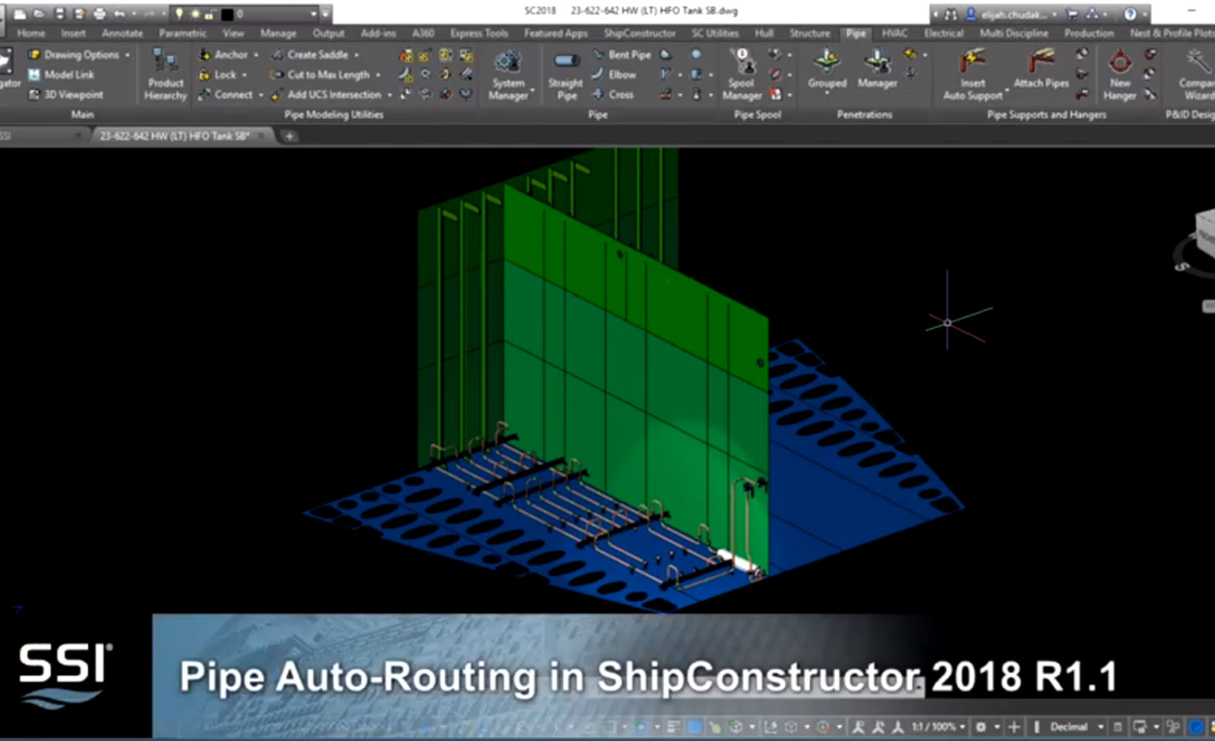1215x741 pixels.
Task: Click the Product Hierarchy icon
Action: pyautogui.click(x=164, y=74)
